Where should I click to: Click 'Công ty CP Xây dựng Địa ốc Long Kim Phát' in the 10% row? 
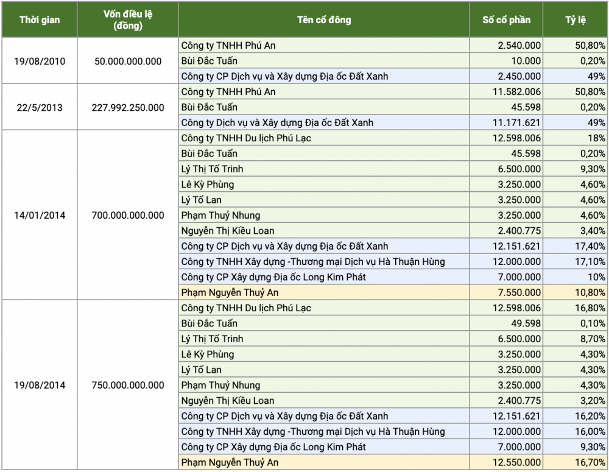point(273,277)
